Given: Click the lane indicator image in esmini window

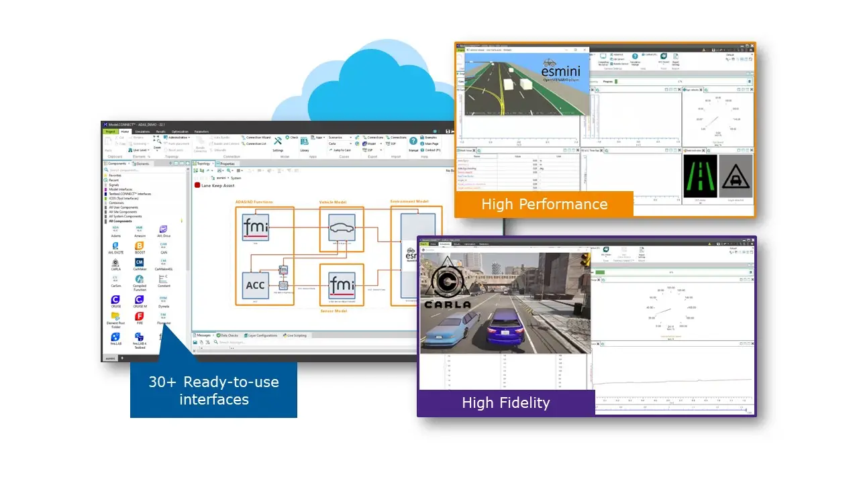Looking at the screenshot, I should point(700,176).
